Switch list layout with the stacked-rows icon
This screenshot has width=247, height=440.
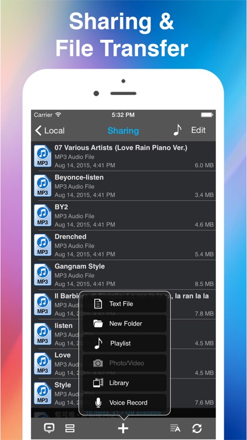tap(70, 428)
